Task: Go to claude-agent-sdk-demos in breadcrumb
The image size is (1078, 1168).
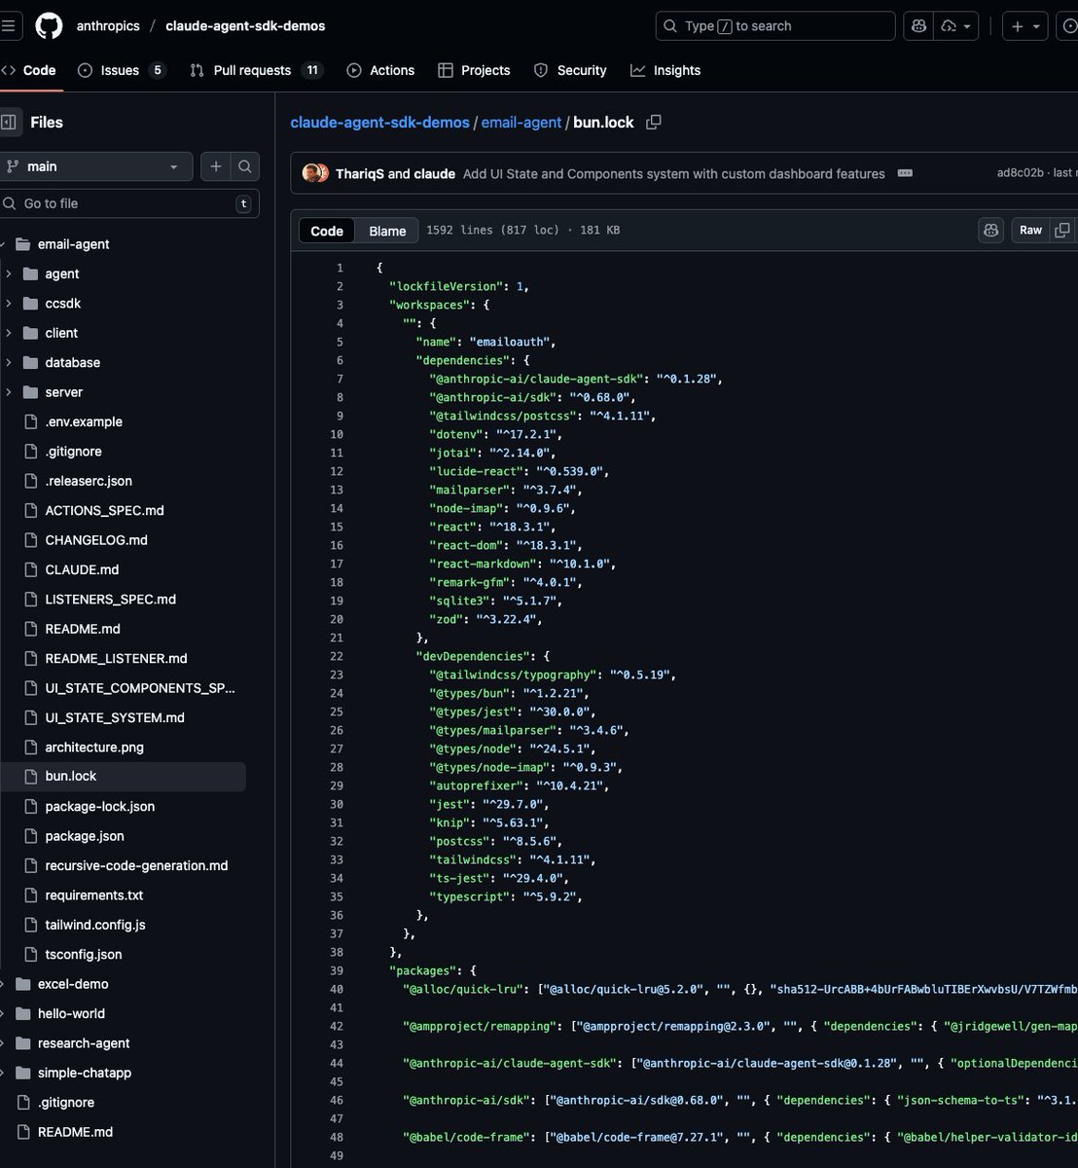Action: [x=379, y=123]
